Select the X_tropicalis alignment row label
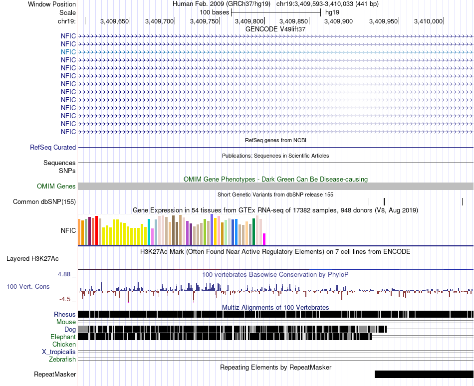Image resolution: width=474 pixels, height=386 pixels. coord(59,352)
